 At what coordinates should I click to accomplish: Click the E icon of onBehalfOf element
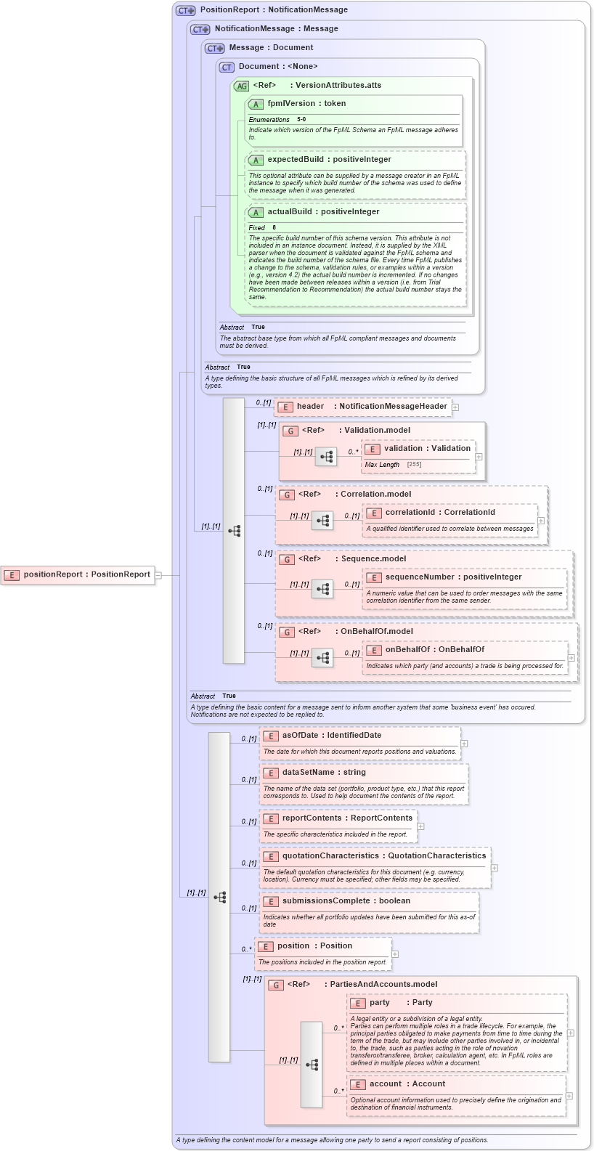pyautogui.click(x=374, y=650)
